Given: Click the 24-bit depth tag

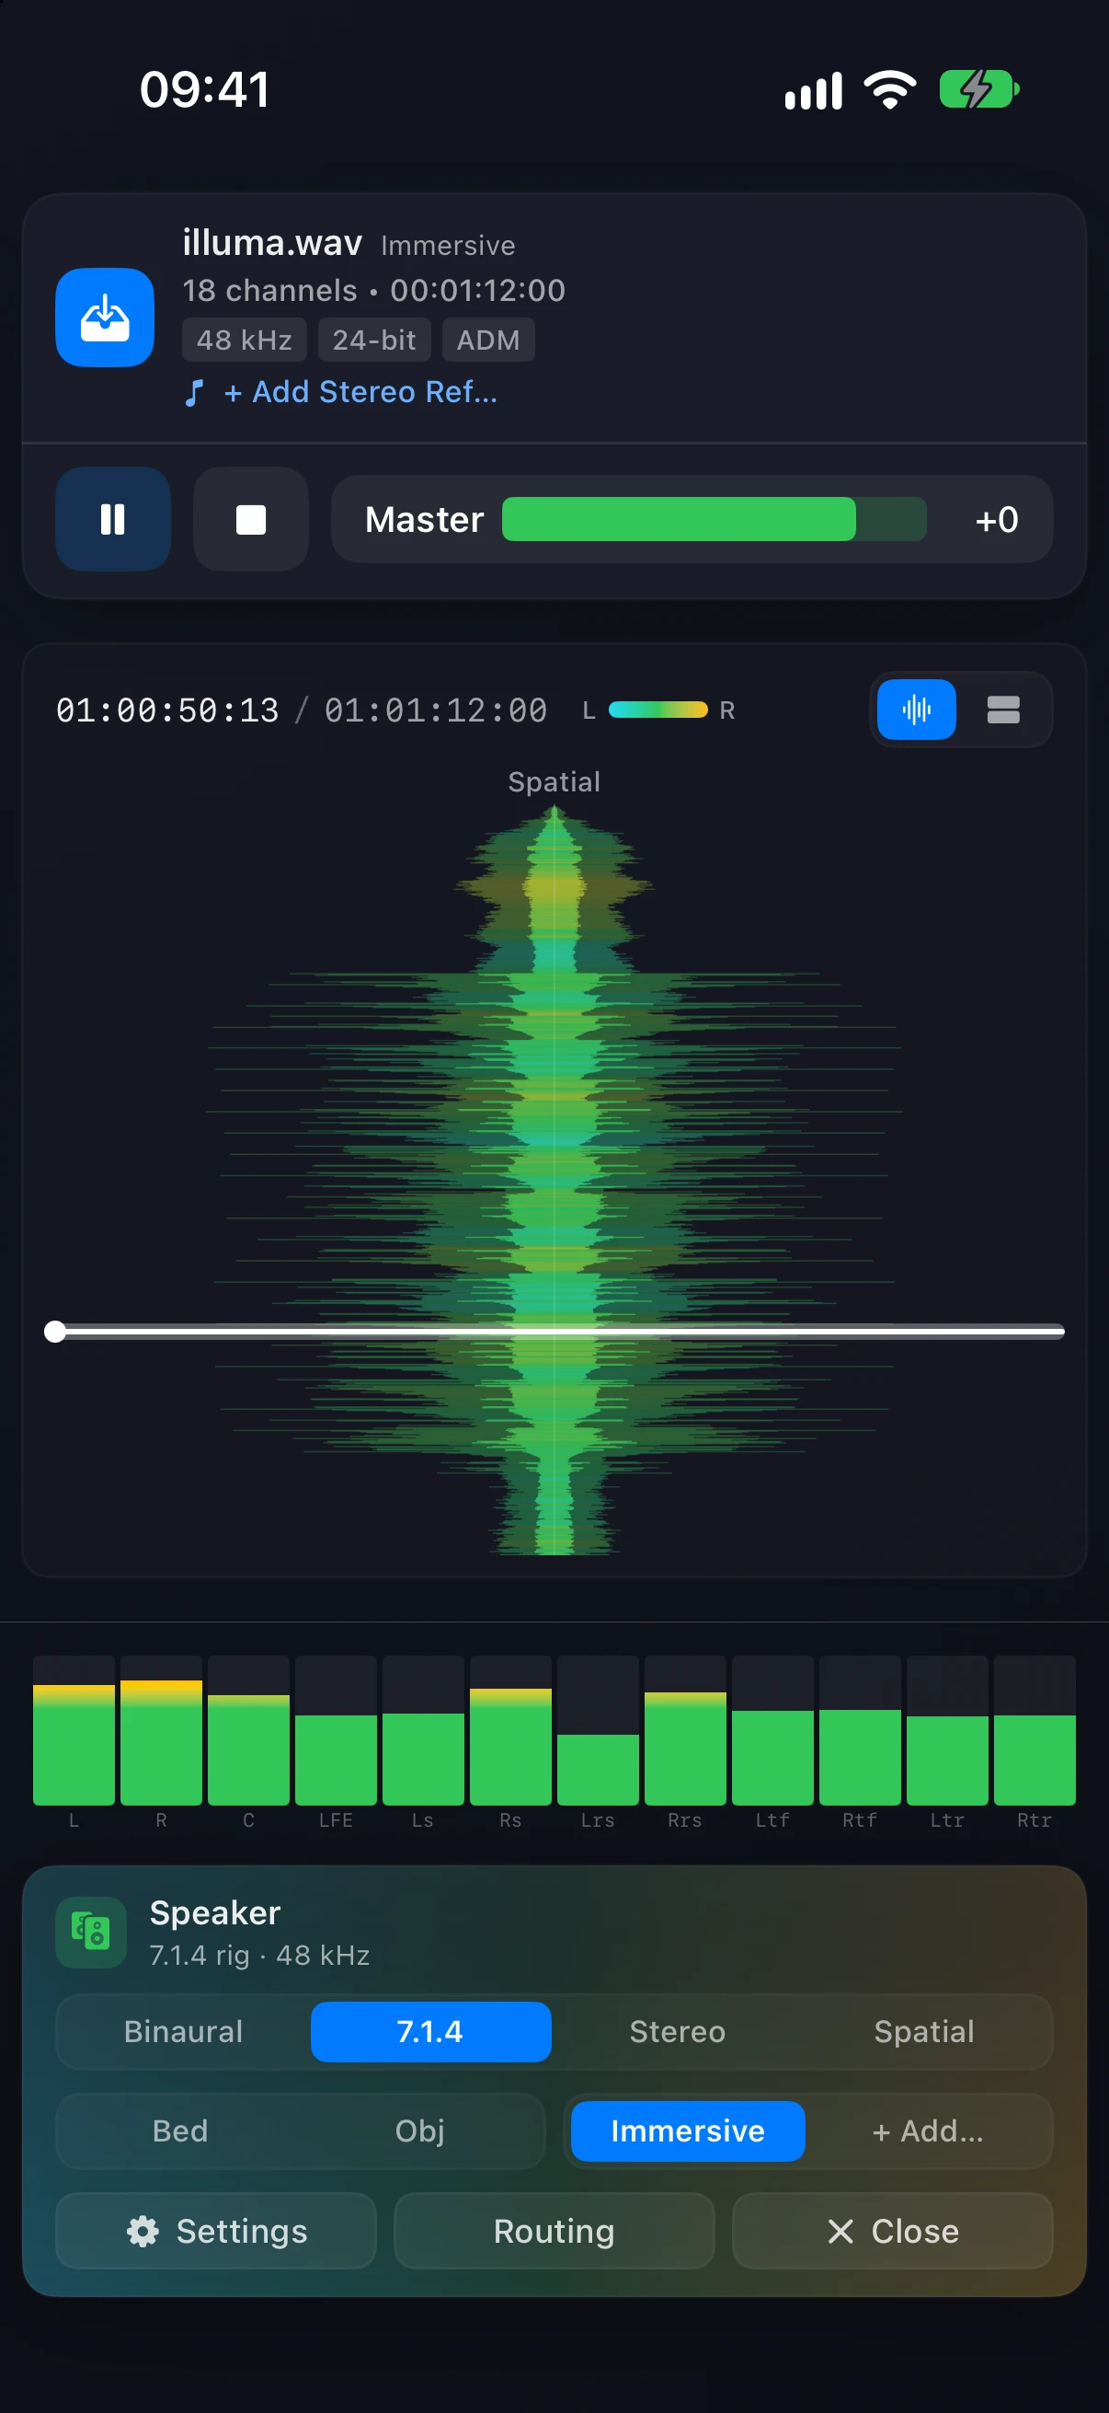Looking at the screenshot, I should (374, 340).
